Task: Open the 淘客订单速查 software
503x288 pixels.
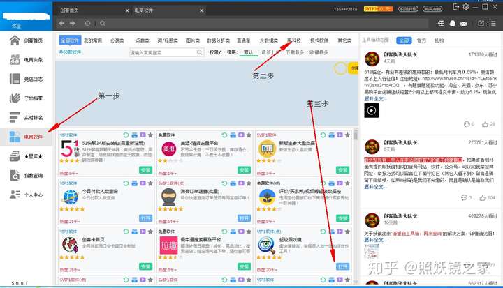Action: [x=244, y=218]
